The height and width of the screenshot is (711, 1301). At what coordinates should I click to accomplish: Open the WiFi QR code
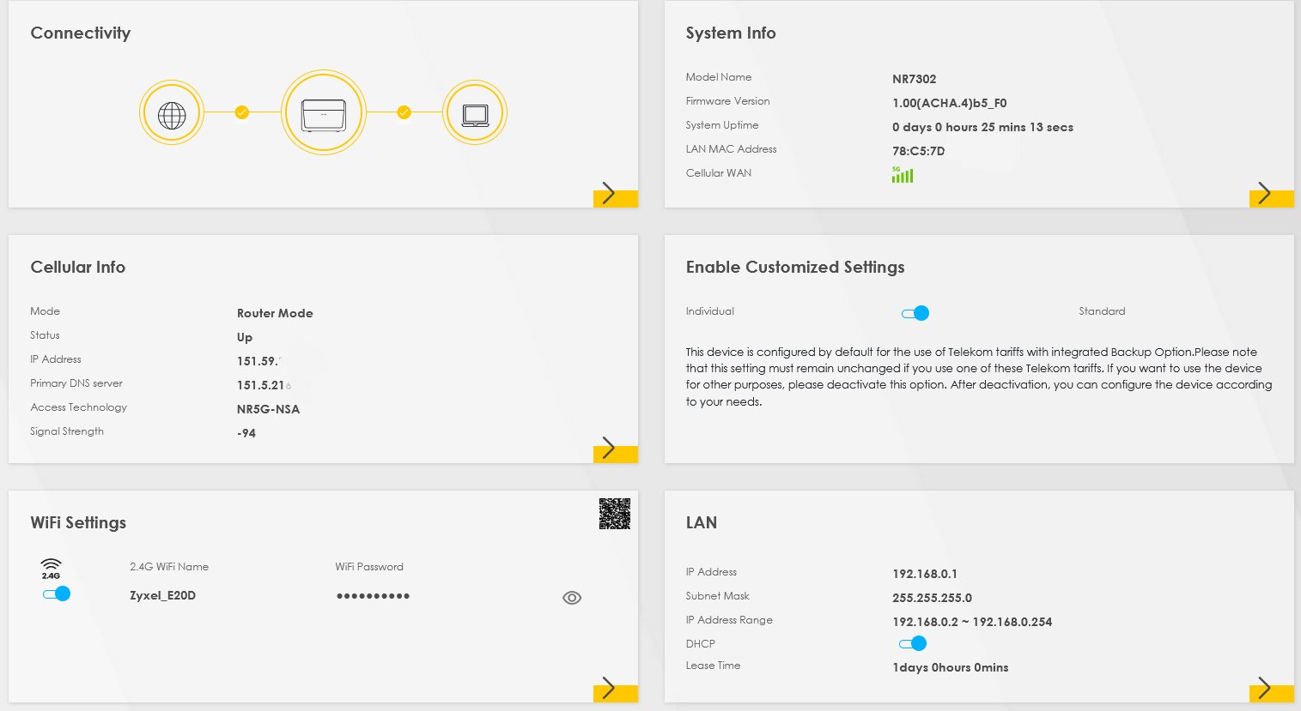[x=614, y=514]
